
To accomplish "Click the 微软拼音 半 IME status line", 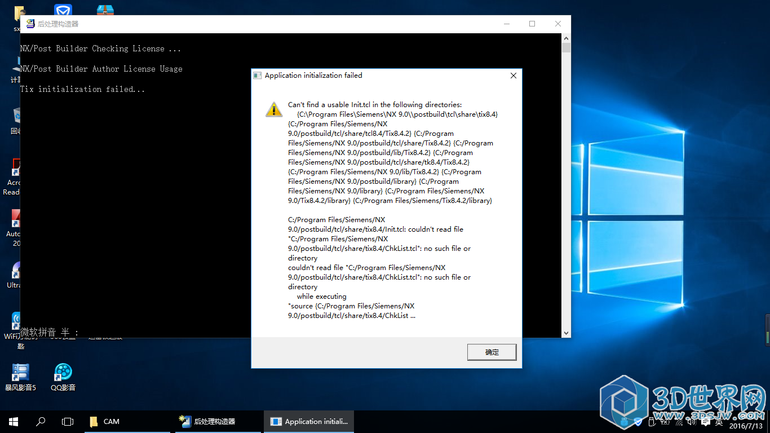I will click(50, 333).
